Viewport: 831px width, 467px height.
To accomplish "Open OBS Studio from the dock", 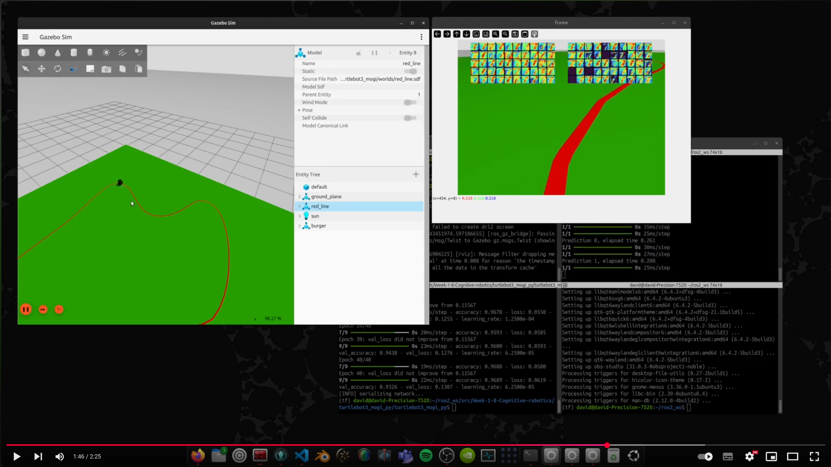I will point(447,456).
